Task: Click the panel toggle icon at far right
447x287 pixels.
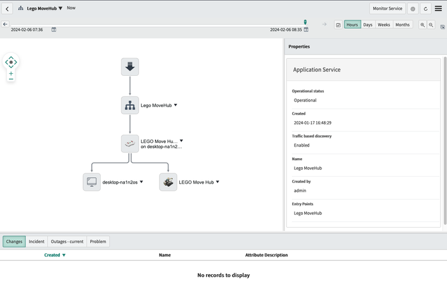Action: [443, 27]
